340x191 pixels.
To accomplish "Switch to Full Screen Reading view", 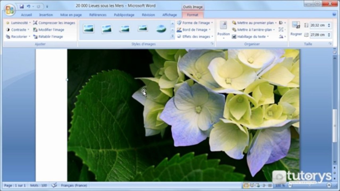I will (252, 185).
